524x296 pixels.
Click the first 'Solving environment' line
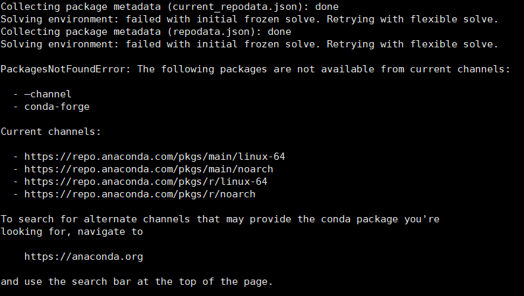[x=249, y=19]
